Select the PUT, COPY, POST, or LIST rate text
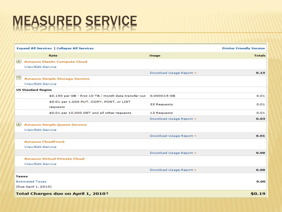282x212 pixels. [90, 104]
